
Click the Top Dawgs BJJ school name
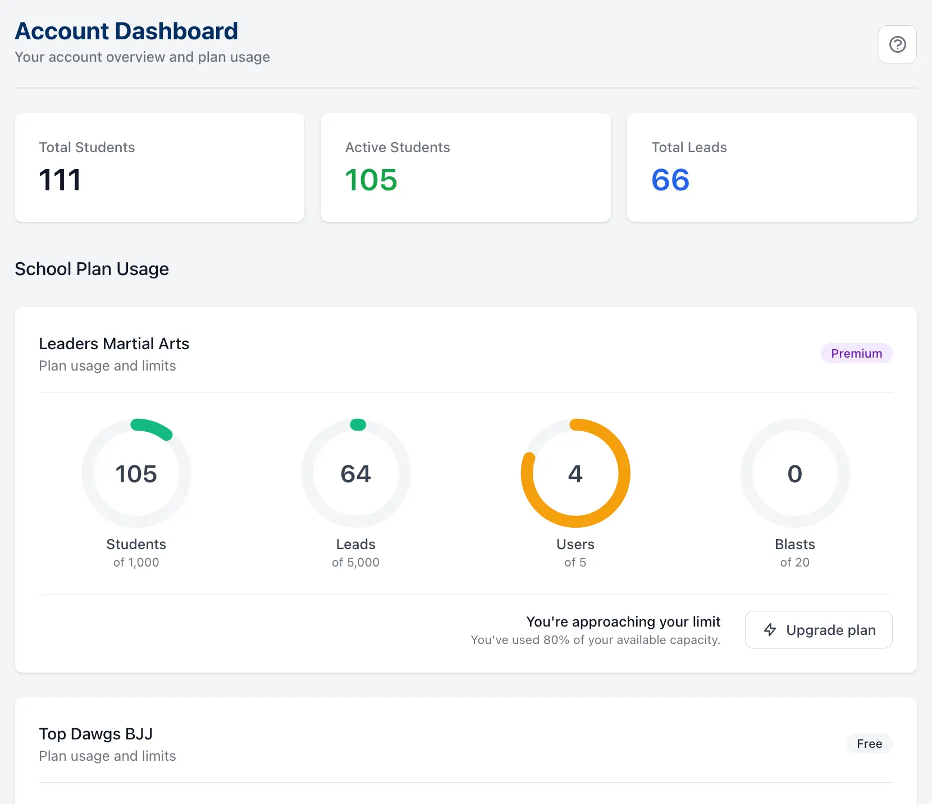(x=96, y=734)
